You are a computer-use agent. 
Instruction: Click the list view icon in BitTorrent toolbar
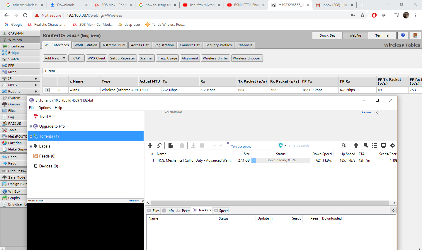coord(375,145)
